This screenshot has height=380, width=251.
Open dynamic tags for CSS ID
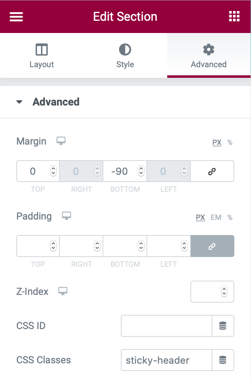click(x=223, y=326)
